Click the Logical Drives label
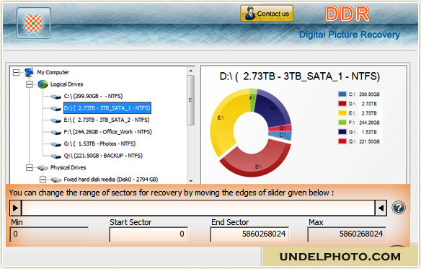The width and height of the screenshot is (421, 269). 66,84
